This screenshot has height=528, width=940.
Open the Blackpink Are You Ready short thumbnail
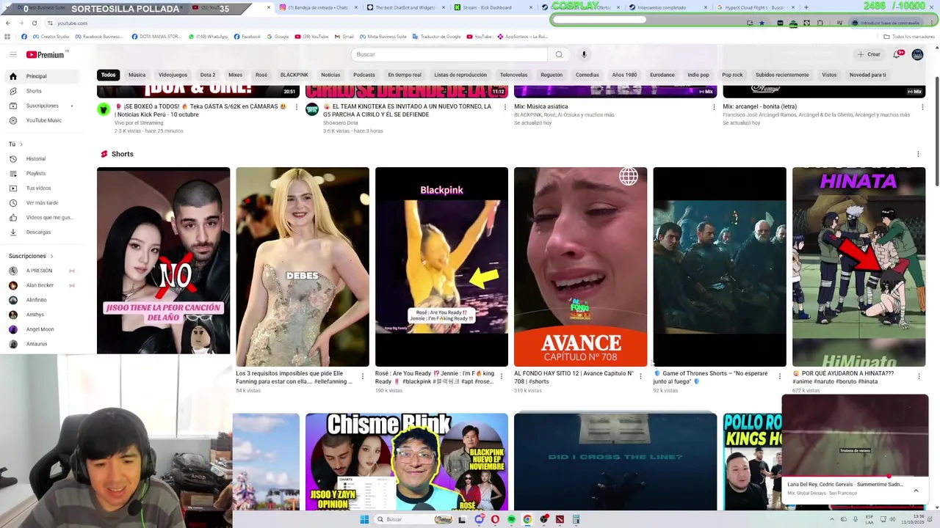tap(441, 267)
